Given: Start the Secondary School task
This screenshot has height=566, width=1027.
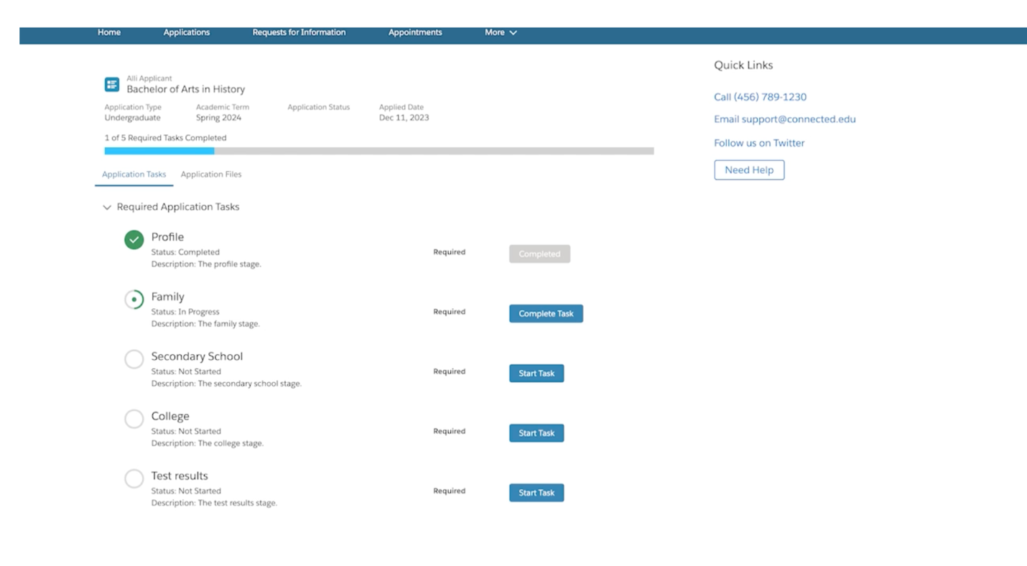Looking at the screenshot, I should click(x=536, y=374).
